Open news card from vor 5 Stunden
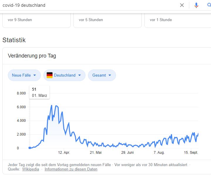 [107, 21]
